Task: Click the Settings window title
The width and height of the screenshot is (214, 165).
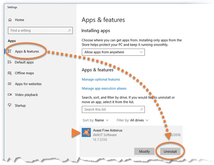Action: click(x=12, y=7)
